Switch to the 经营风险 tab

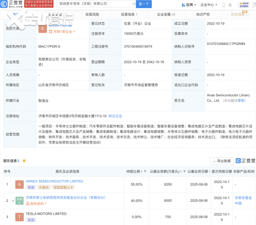tap(92, 15)
